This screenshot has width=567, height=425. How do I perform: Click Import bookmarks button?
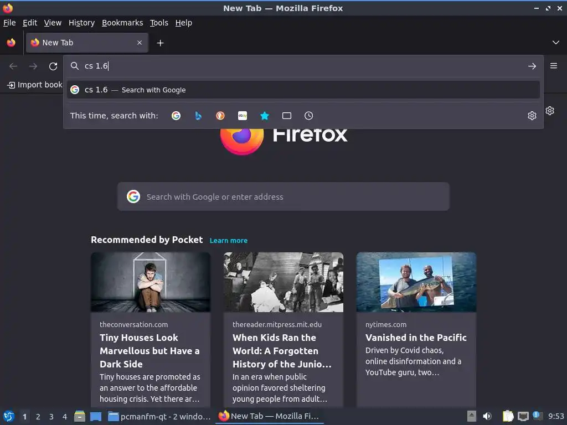(35, 85)
